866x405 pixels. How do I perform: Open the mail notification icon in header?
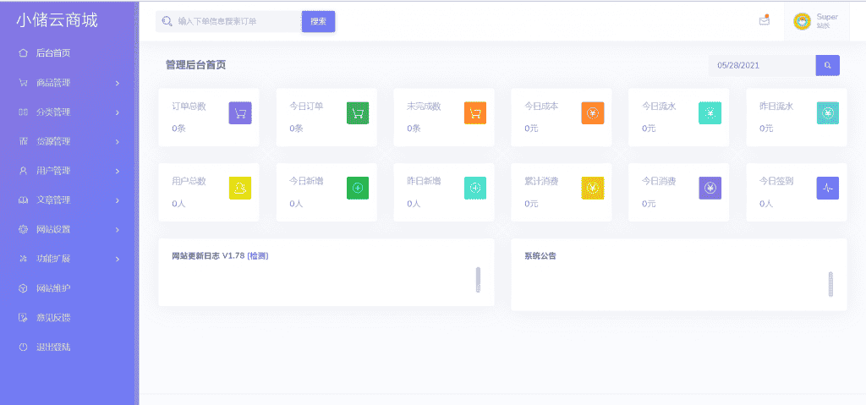[x=765, y=20]
